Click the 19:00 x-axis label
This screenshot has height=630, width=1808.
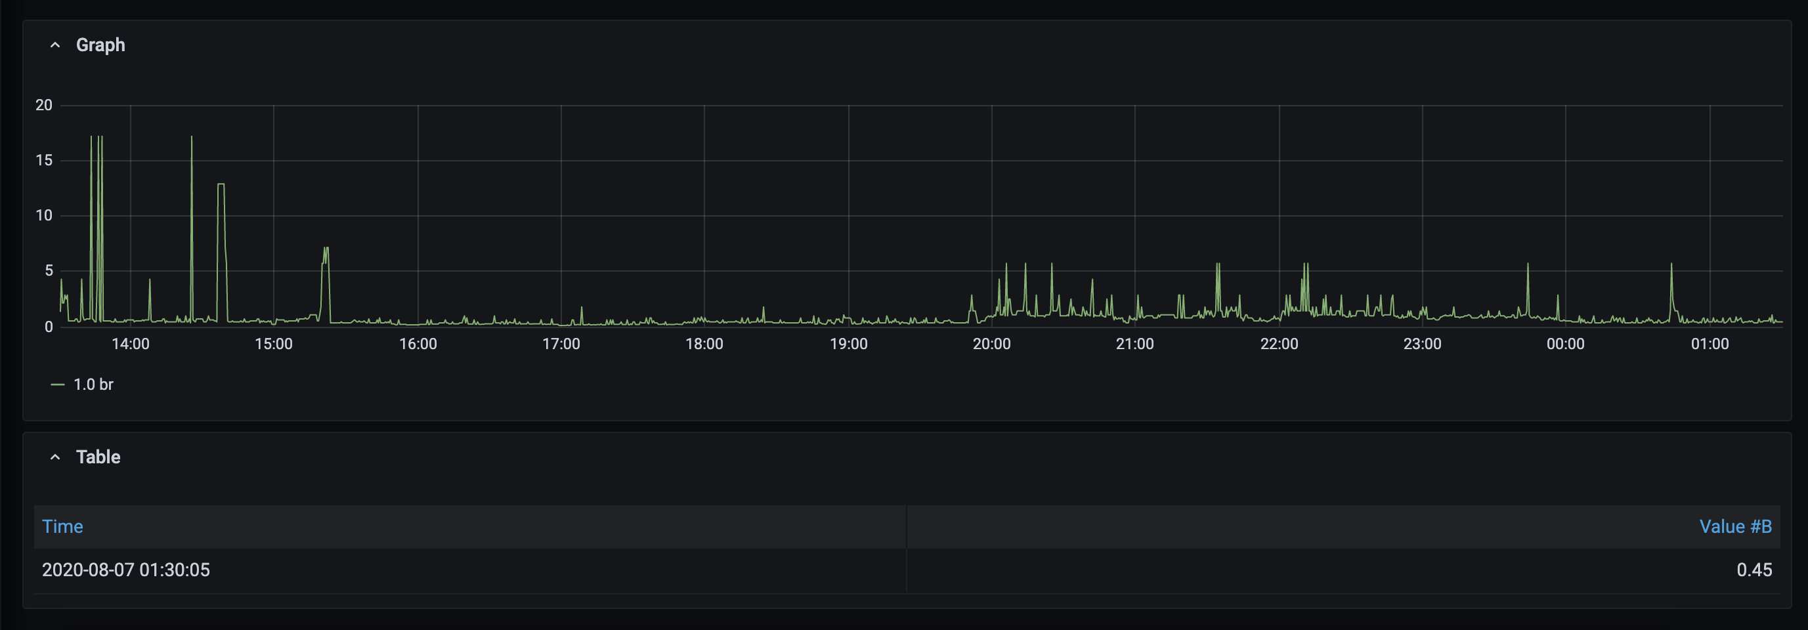[850, 344]
